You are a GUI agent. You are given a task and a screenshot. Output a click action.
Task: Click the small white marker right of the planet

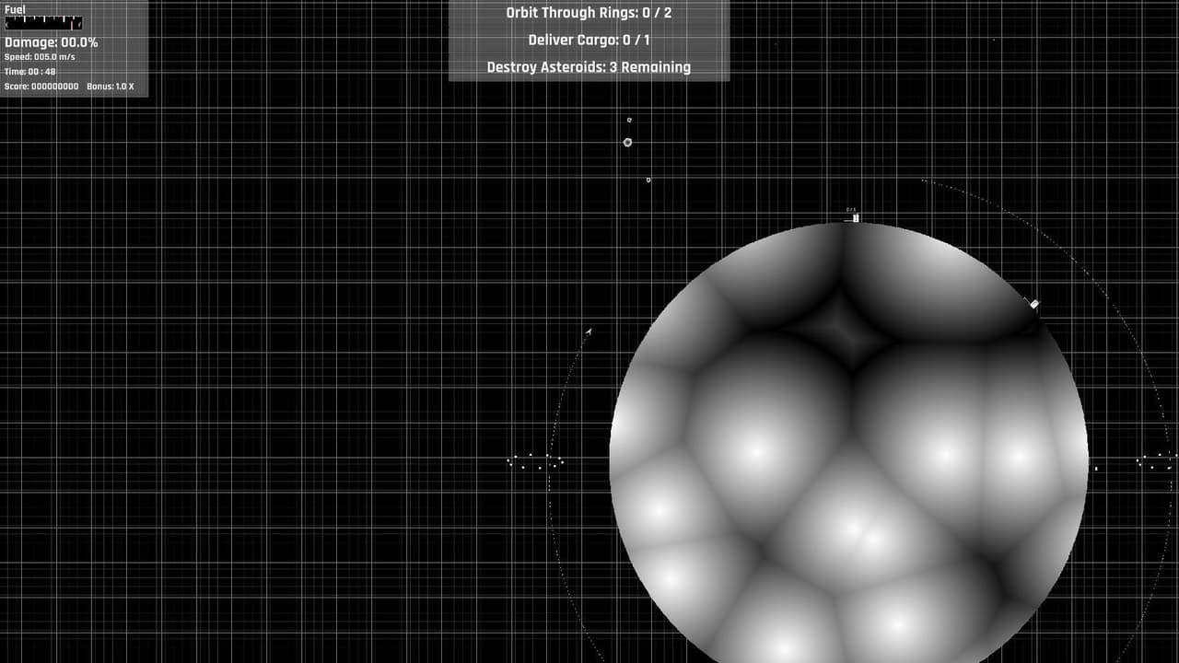pyautogui.click(x=1096, y=469)
